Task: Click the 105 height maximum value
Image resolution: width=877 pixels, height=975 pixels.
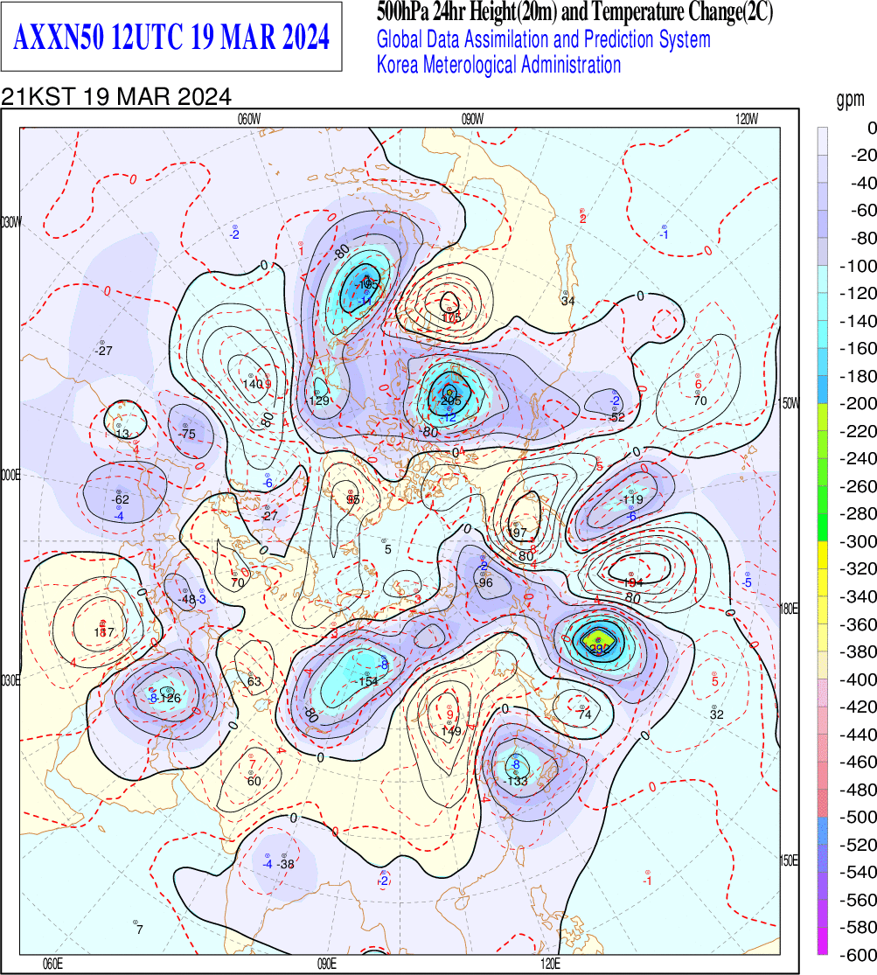Action: coord(451,317)
